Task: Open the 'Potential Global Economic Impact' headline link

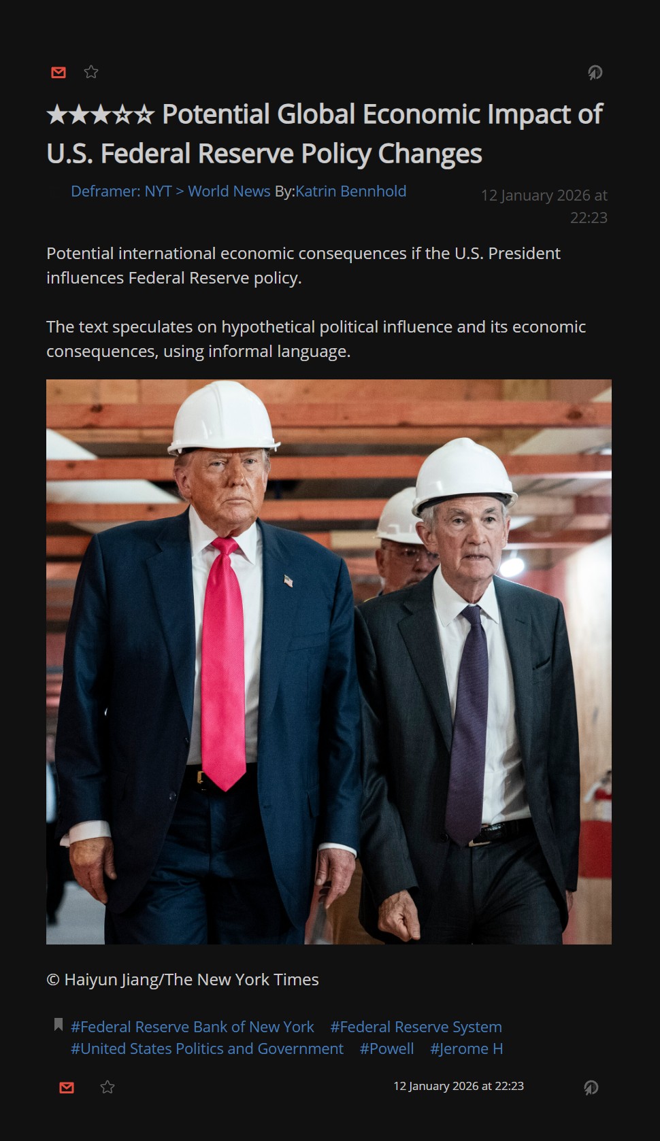Action: pos(325,134)
